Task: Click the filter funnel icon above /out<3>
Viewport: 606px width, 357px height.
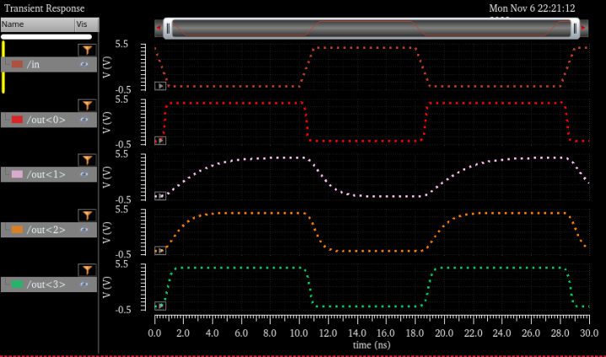Action: [87, 270]
